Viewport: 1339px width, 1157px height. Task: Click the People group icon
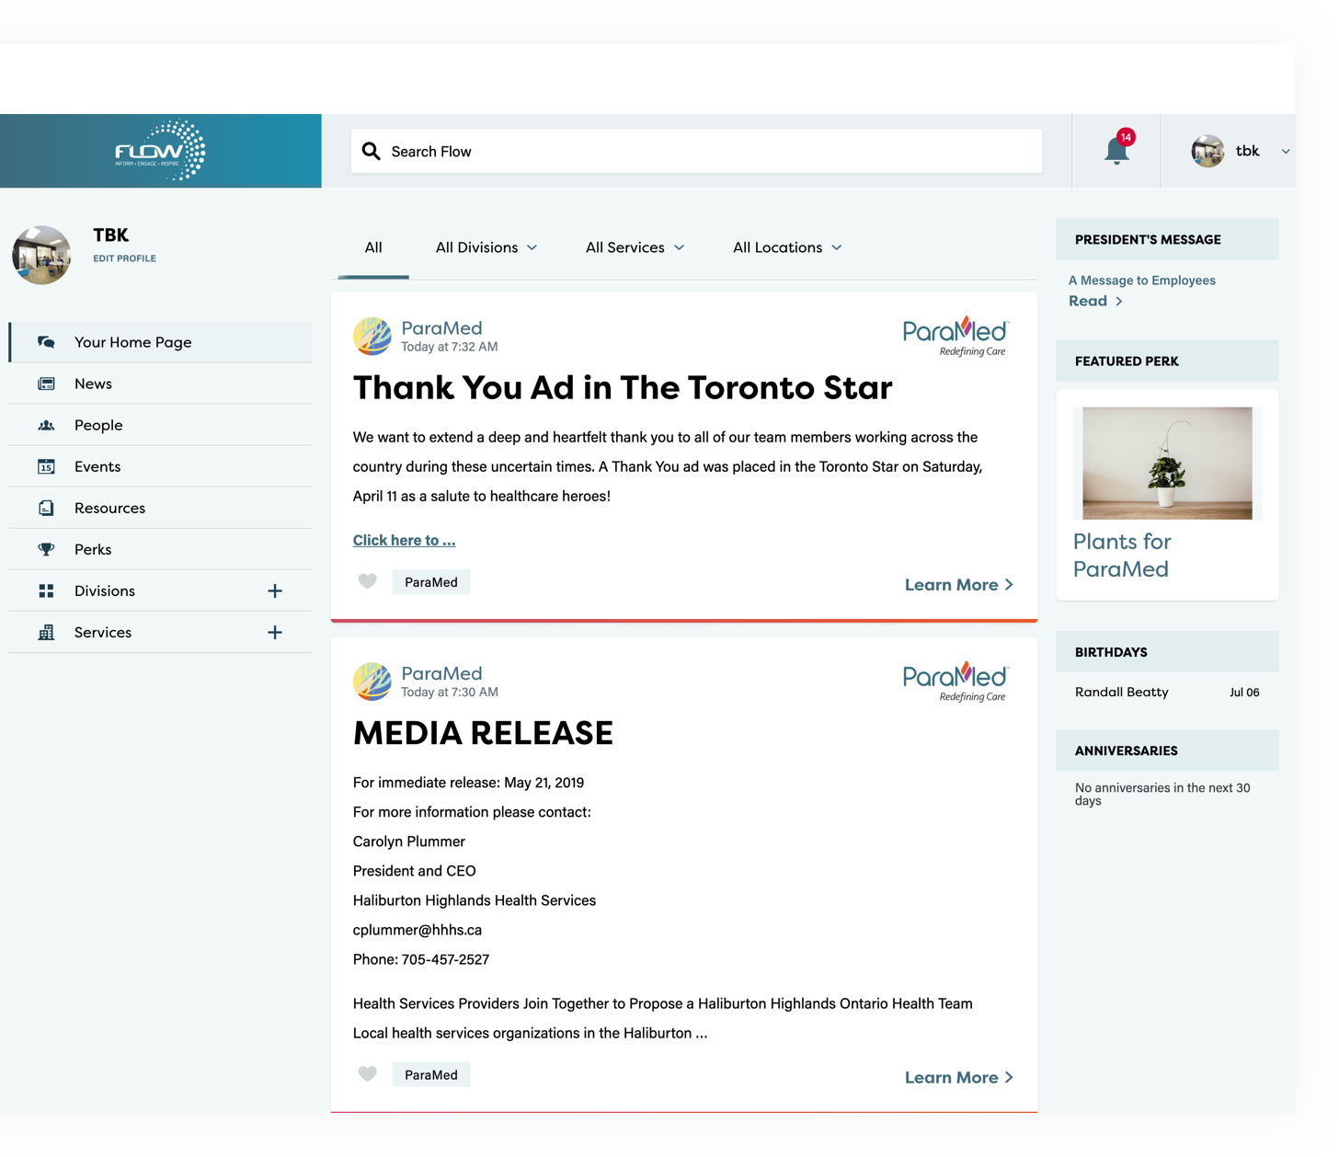click(46, 425)
